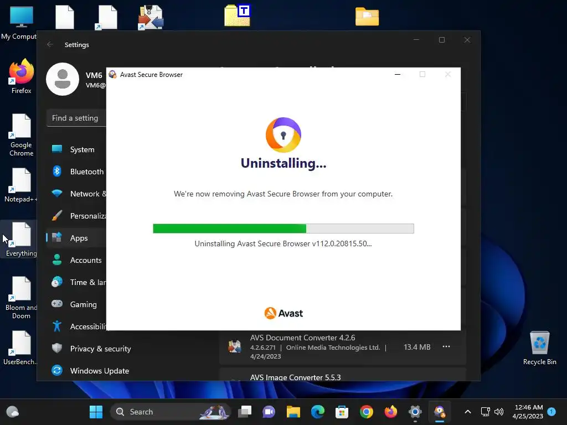
Task: Open the blank shortcut icon with arrow overlay
Action: (x=106, y=17)
